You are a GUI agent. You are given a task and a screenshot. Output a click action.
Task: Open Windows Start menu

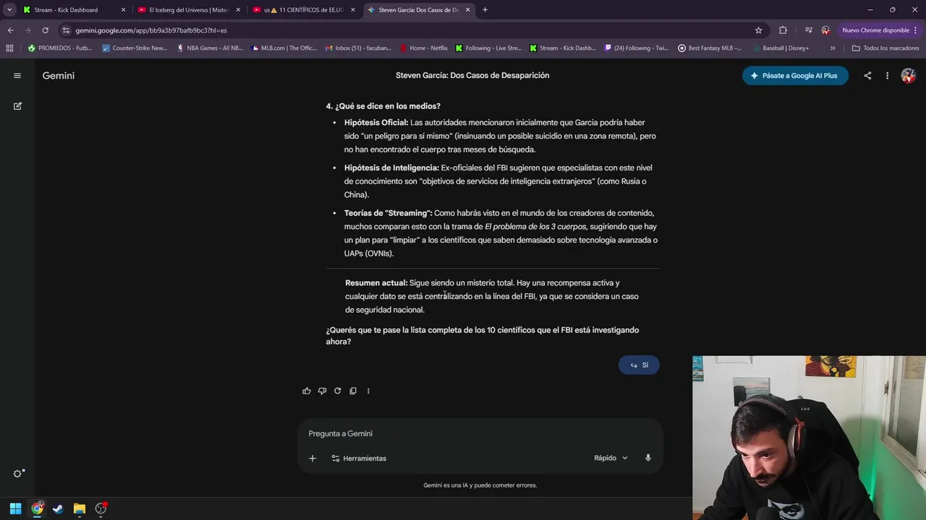[15, 508]
